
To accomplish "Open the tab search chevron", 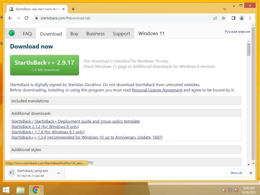I will (x=225, y=9).
